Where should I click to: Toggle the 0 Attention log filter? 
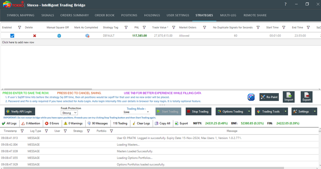31,123
